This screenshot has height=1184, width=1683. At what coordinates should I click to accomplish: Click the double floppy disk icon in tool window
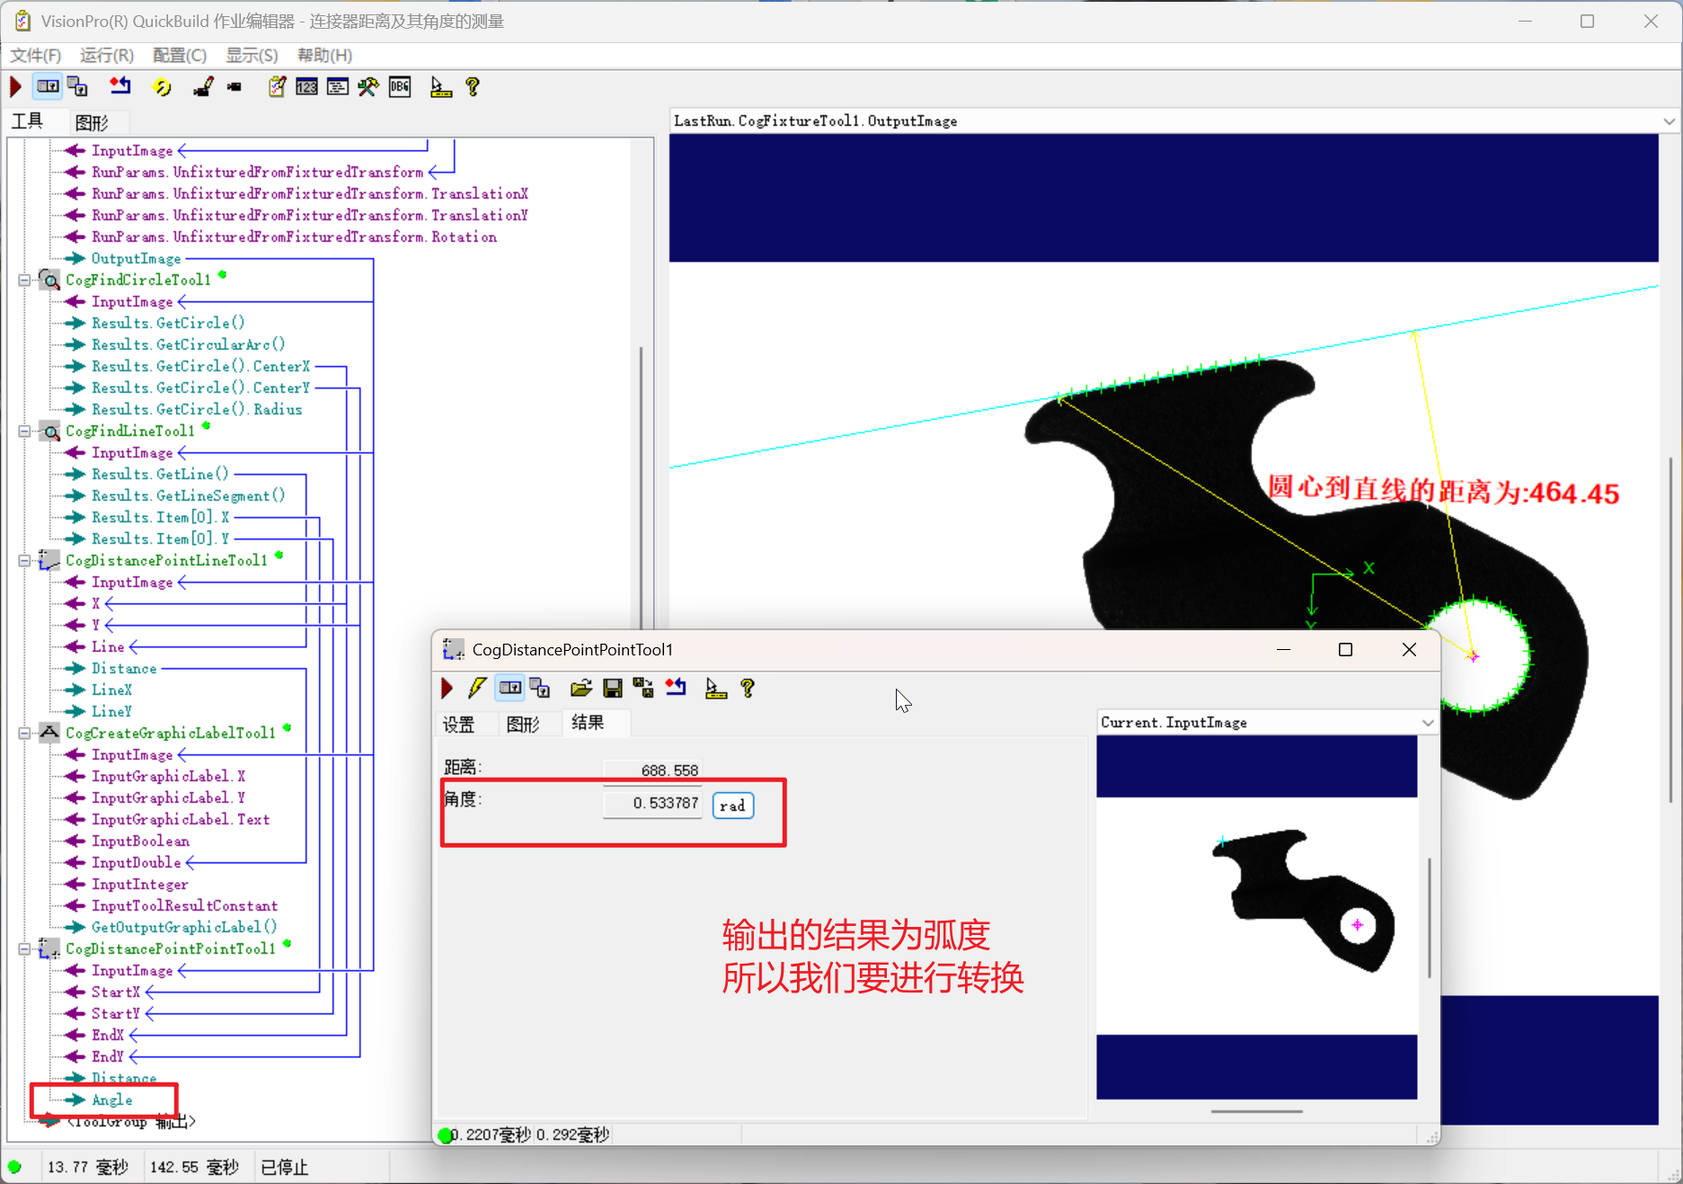[x=643, y=689]
